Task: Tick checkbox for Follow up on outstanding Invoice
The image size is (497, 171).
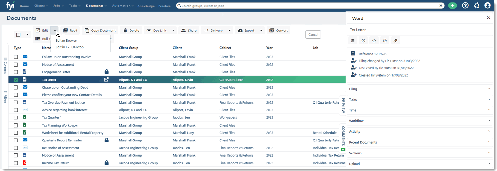Action: (16, 57)
